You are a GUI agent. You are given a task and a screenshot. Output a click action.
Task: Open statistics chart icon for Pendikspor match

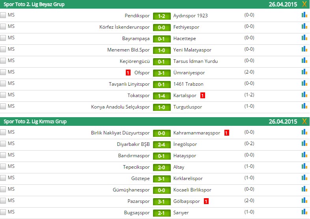tap(304, 15)
